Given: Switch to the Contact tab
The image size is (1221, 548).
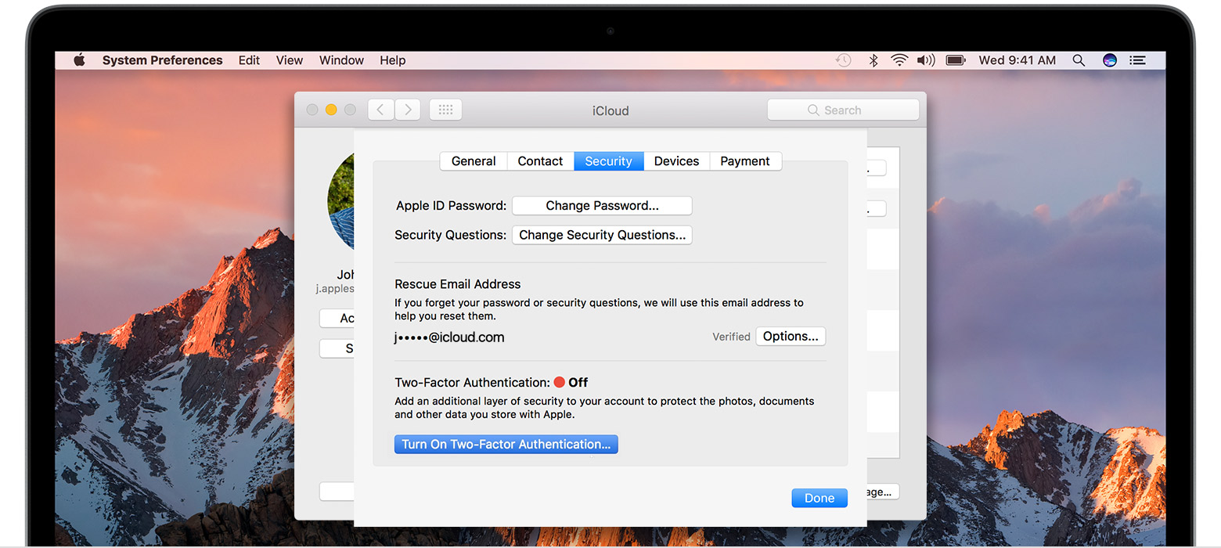Looking at the screenshot, I should click(540, 161).
